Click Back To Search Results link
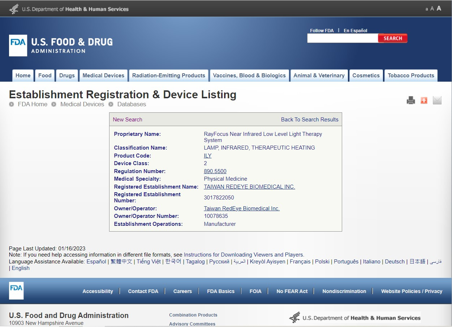The height and width of the screenshot is (327, 452). tap(310, 120)
